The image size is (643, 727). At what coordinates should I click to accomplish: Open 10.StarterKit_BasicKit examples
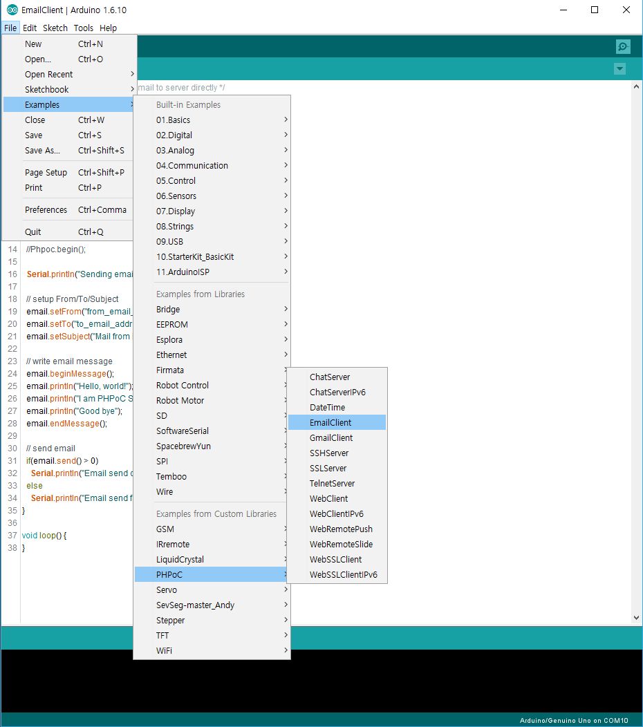(212, 257)
